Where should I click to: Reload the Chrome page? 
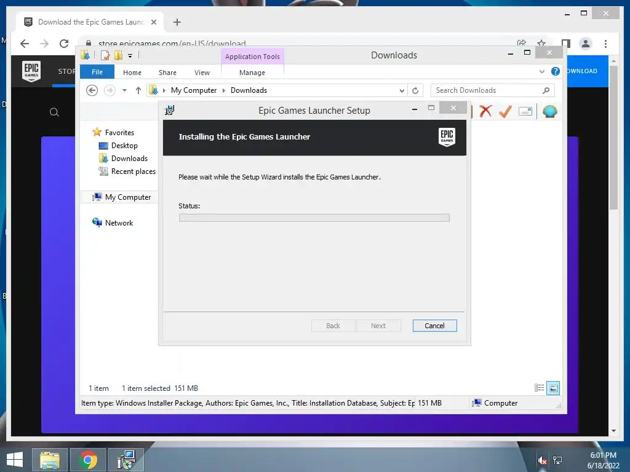(64, 44)
